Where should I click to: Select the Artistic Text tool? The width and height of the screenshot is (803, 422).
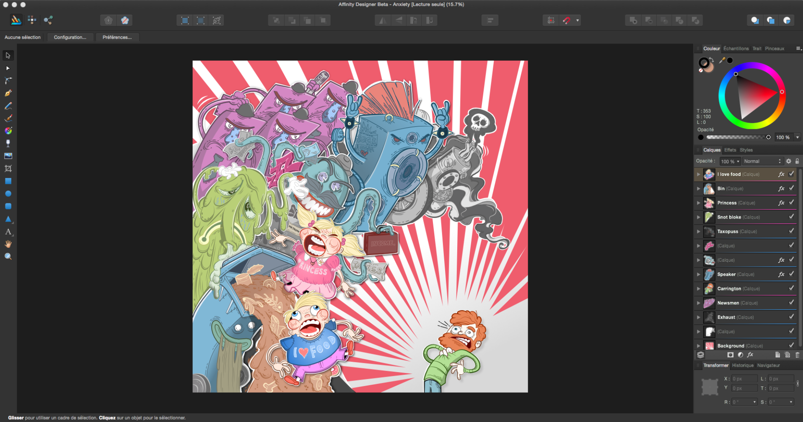coord(8,232)
